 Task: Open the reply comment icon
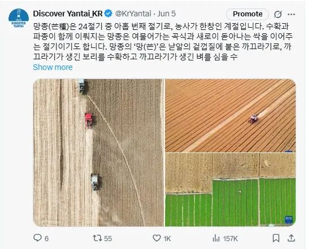point(37,238)
